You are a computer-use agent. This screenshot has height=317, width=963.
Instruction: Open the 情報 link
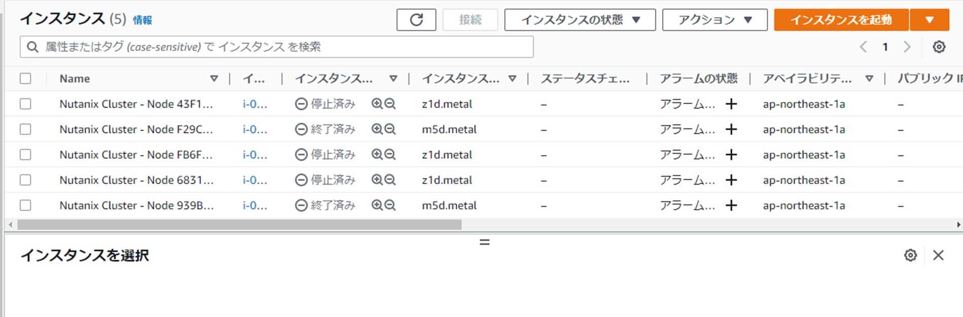(143, 20)
